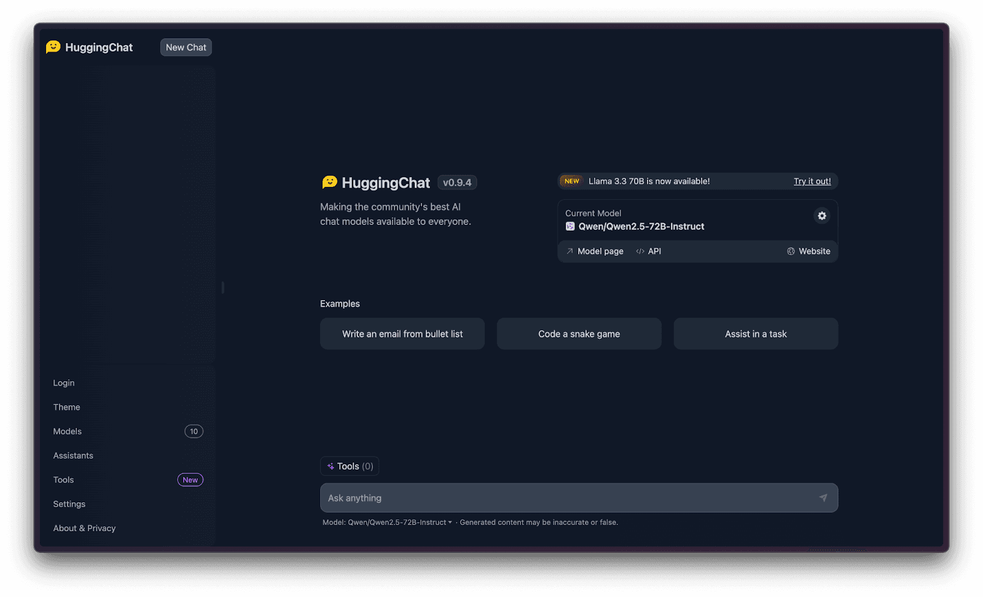983x597 pixels.
Task: Open the Models list
Action: pyautogui.click(x=68, y=431)
